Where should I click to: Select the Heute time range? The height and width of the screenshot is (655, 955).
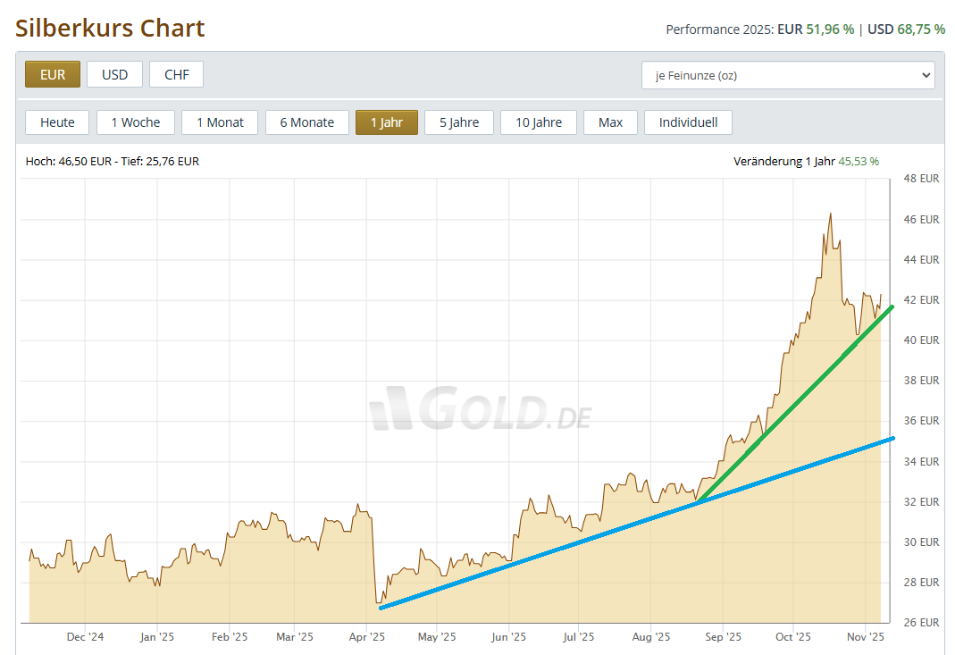pos(57,122)
